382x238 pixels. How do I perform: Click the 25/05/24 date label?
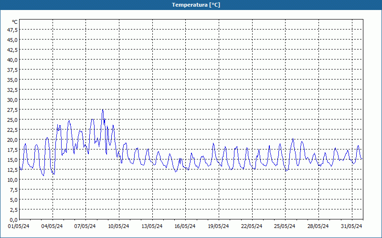pos(285,226)
